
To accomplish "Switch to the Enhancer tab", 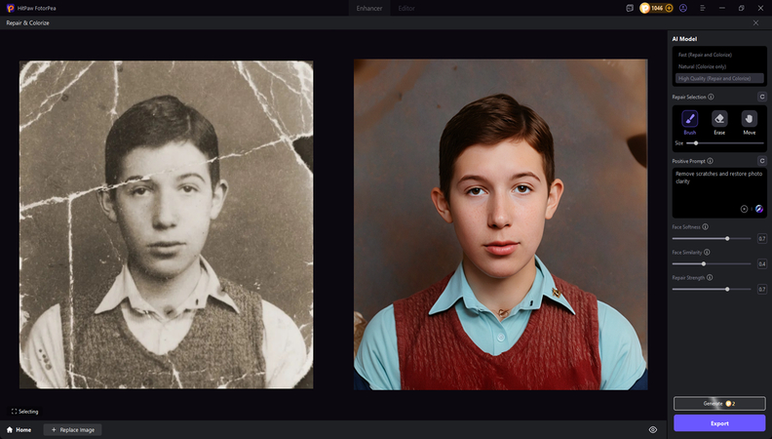I will [368, 8].
